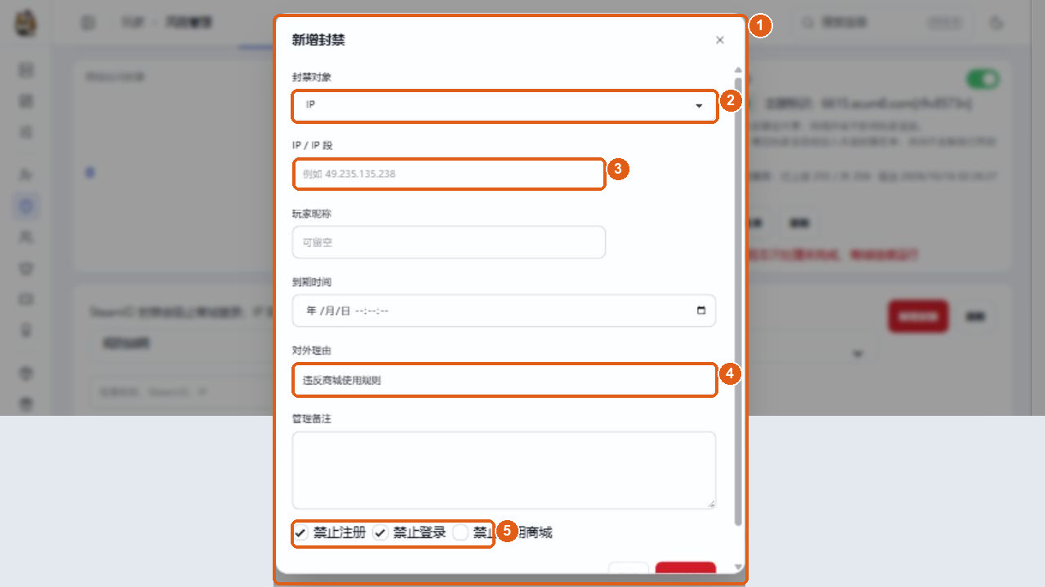Image resolution: width=1045 pixels, height=587 pixels.
Task: Click the search box in the top bar
Action: (x=882, y=23)
